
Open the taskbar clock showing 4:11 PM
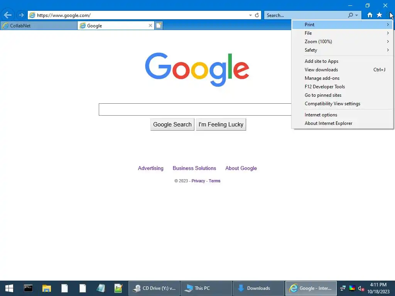(x=378, y=288)
